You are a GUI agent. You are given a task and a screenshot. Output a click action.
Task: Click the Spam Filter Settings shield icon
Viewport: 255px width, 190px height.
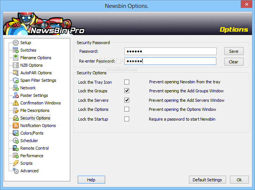tap(16, 80)
